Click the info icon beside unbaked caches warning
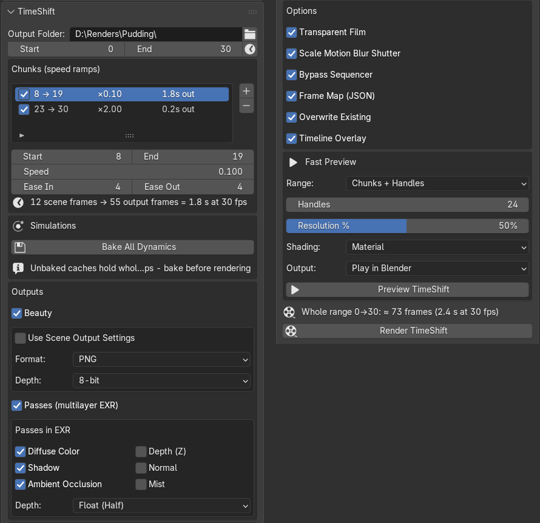 pos(18,268)
